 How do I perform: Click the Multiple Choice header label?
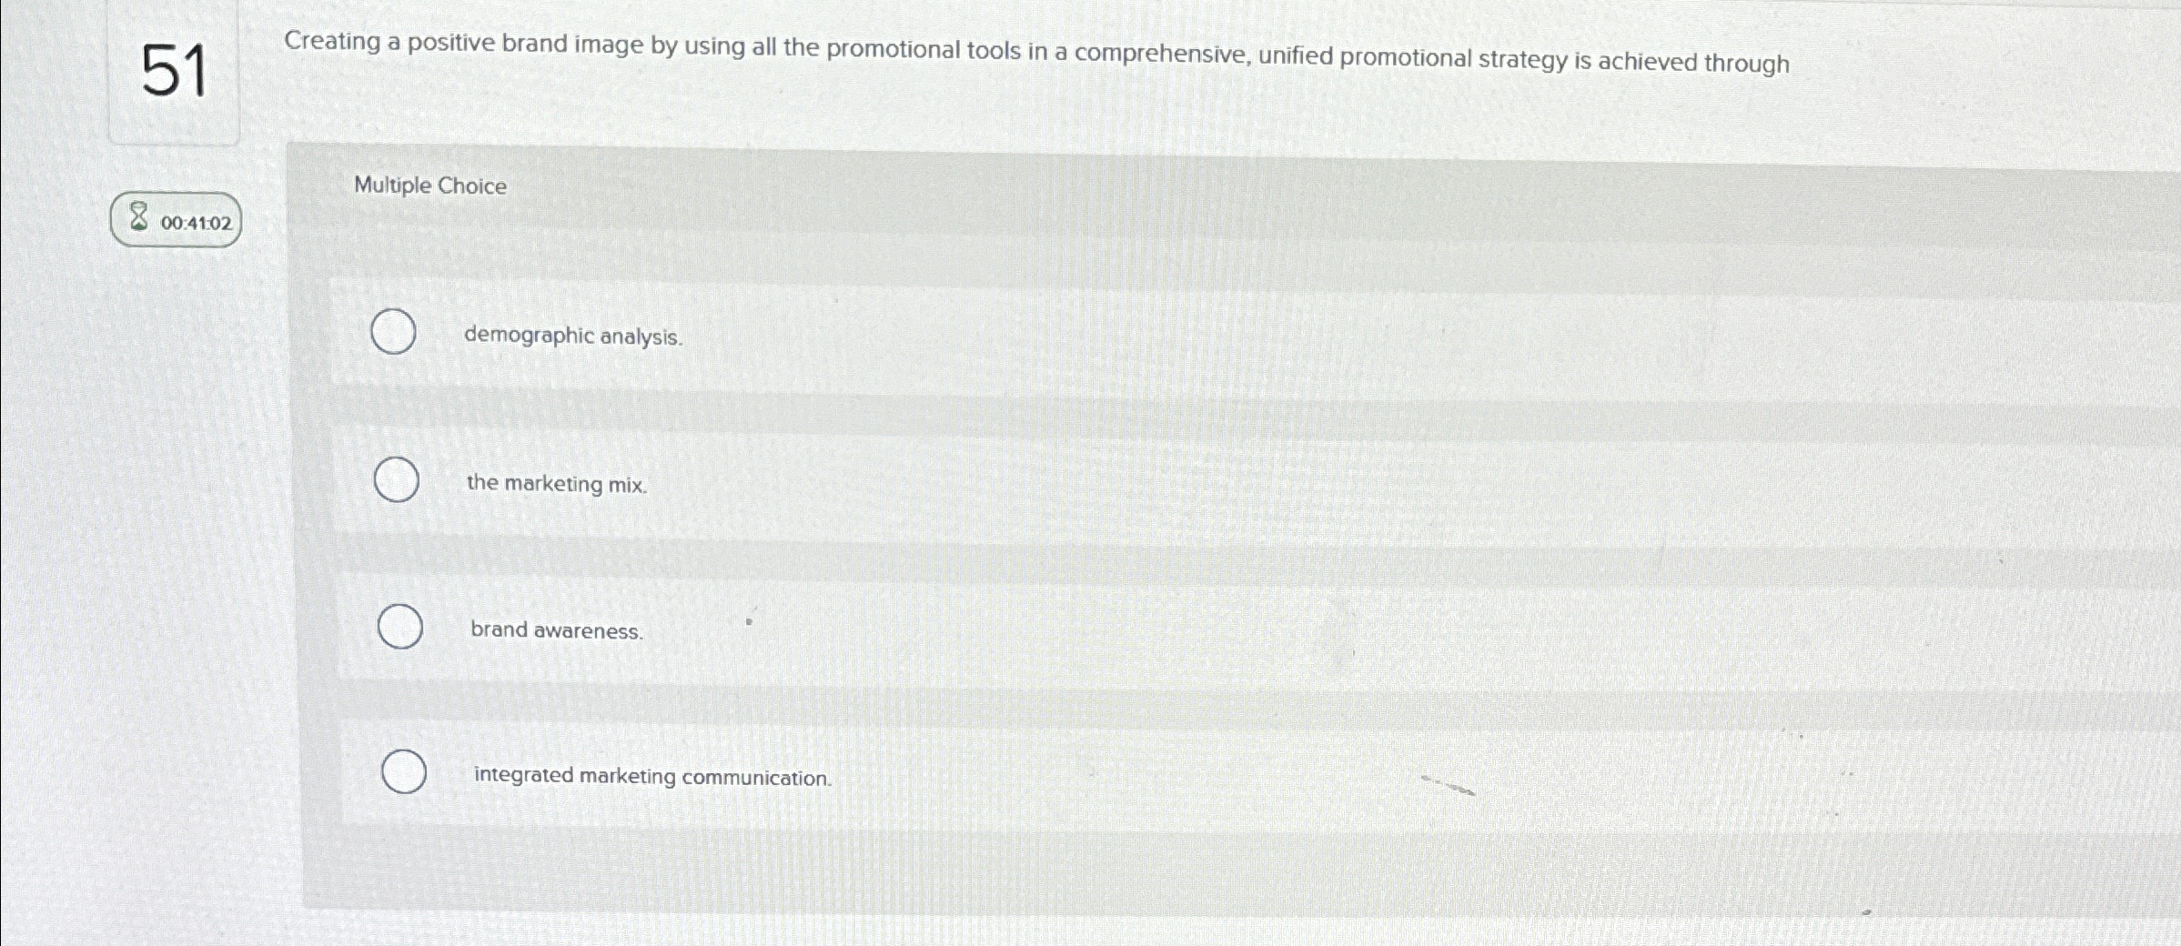pos(430,186)
